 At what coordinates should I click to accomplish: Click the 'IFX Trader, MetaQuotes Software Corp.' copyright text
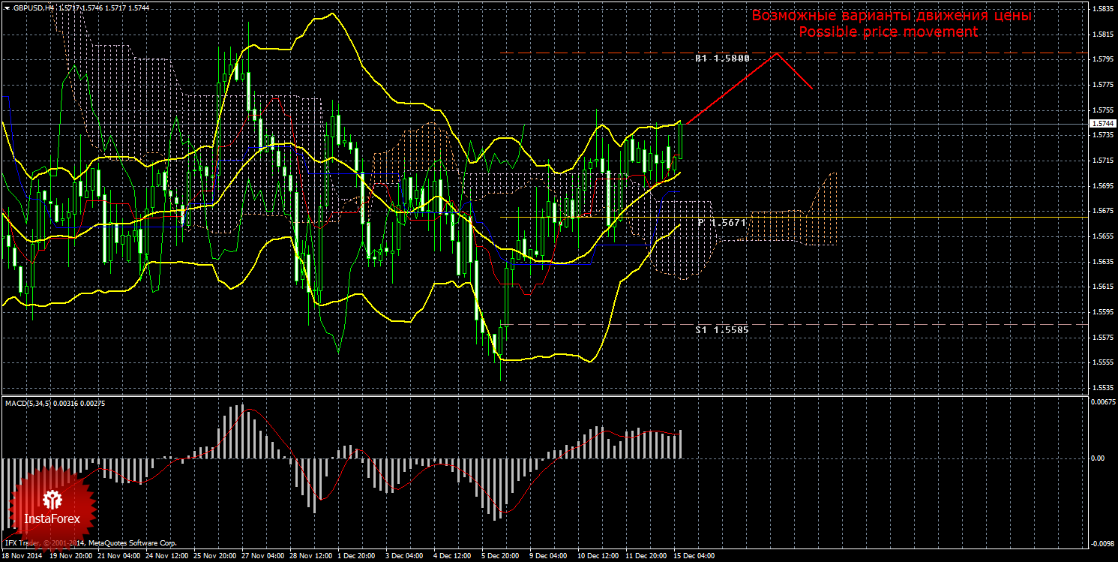coord(91,542)
